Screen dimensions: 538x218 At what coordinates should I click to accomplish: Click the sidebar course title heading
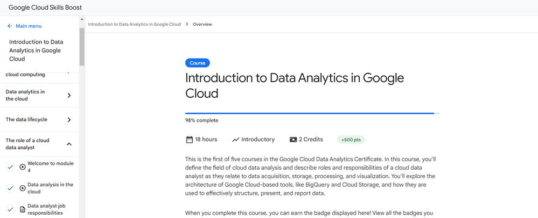[x=36, y=50]
